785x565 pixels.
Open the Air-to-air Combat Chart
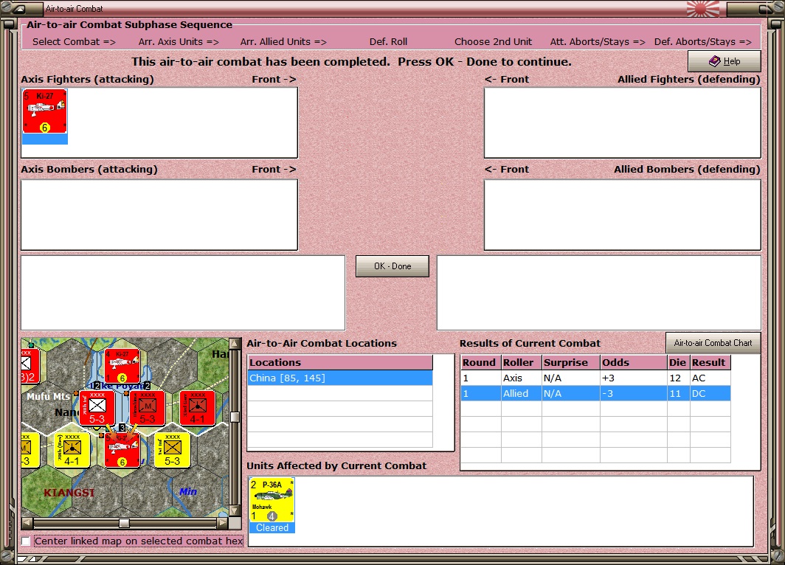pyautogui.click(x=713, y=343)
